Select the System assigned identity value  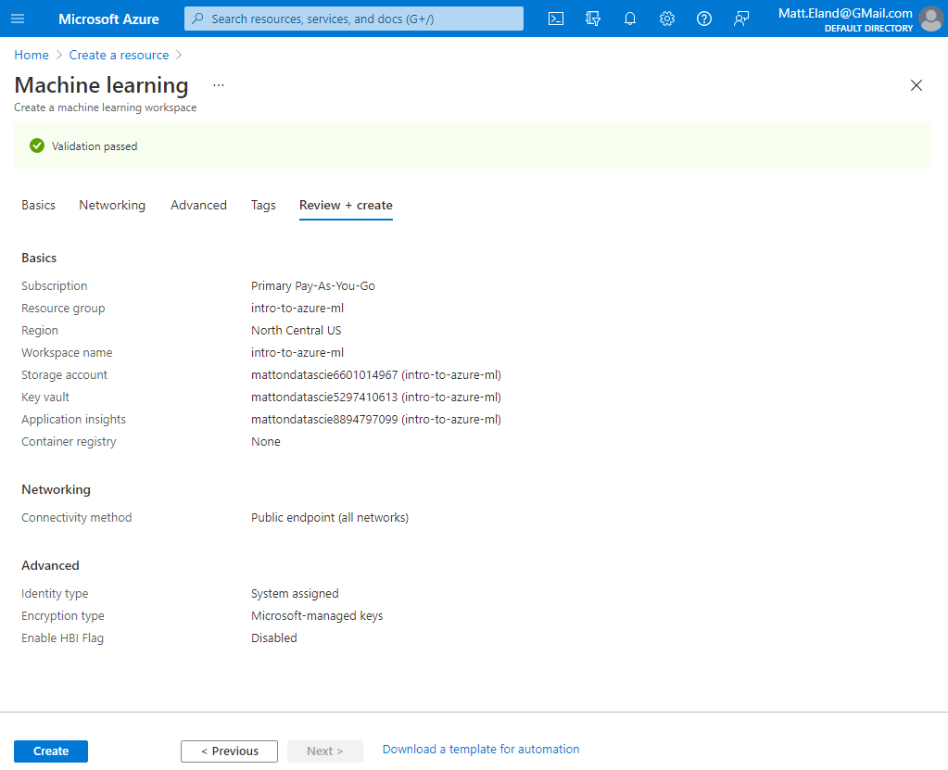[x=295, y=594]
